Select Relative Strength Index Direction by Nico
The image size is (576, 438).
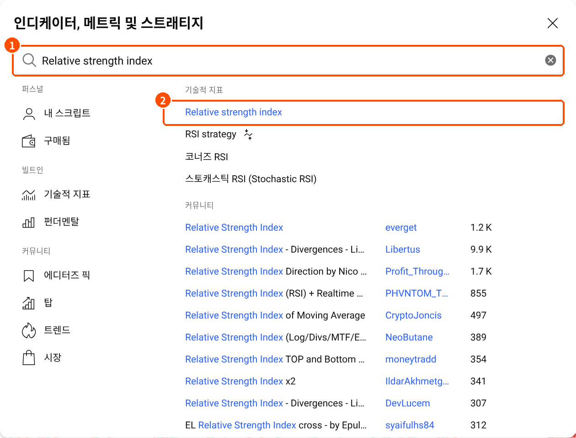pos(276,271)
